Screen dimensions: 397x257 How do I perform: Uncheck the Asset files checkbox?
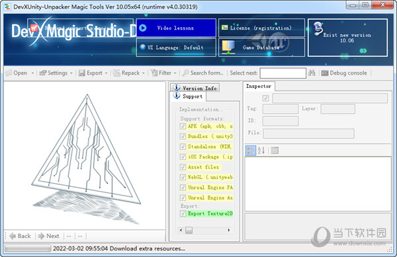click(183, 167)
